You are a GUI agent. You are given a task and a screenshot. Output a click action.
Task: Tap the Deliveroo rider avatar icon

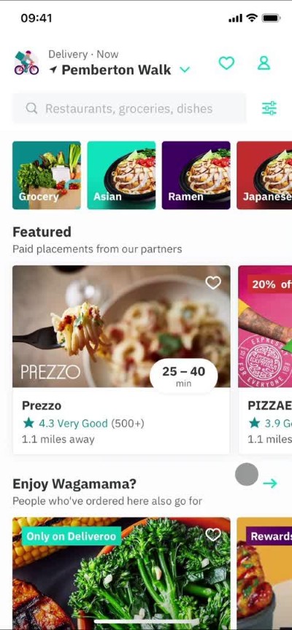point(26,63)
